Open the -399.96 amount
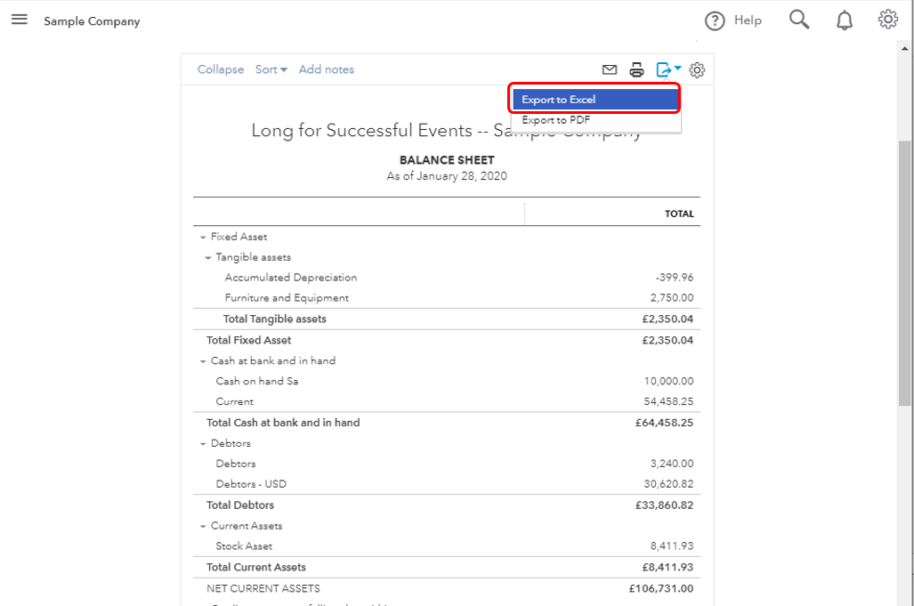 675,278
